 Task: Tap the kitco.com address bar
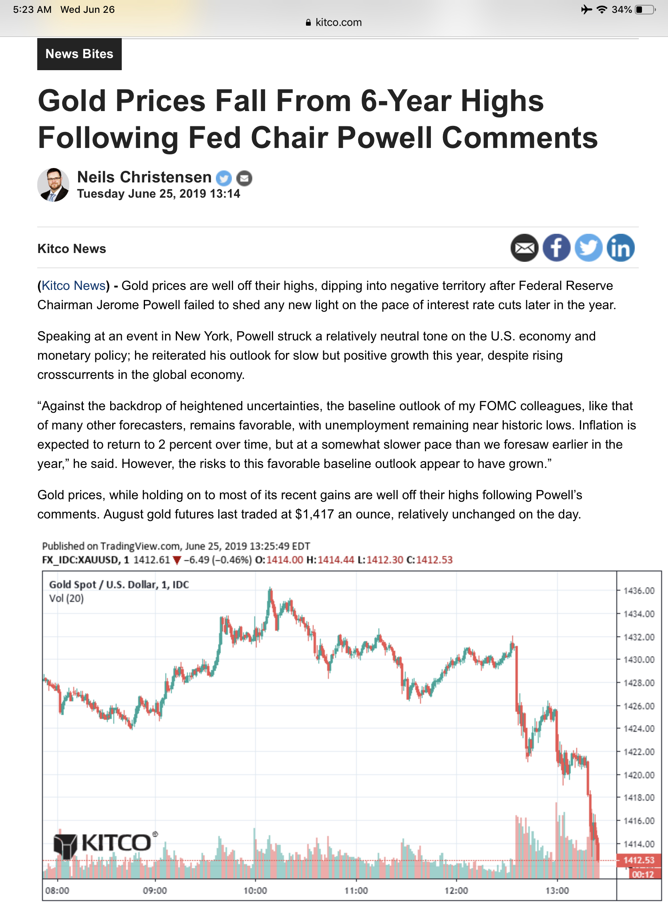pos(334,22)
